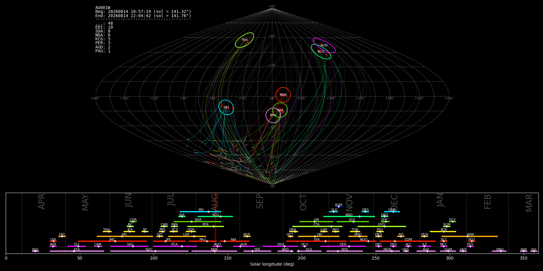
Task: Click the PER radiant ellipse label
Action: (245, 40)
